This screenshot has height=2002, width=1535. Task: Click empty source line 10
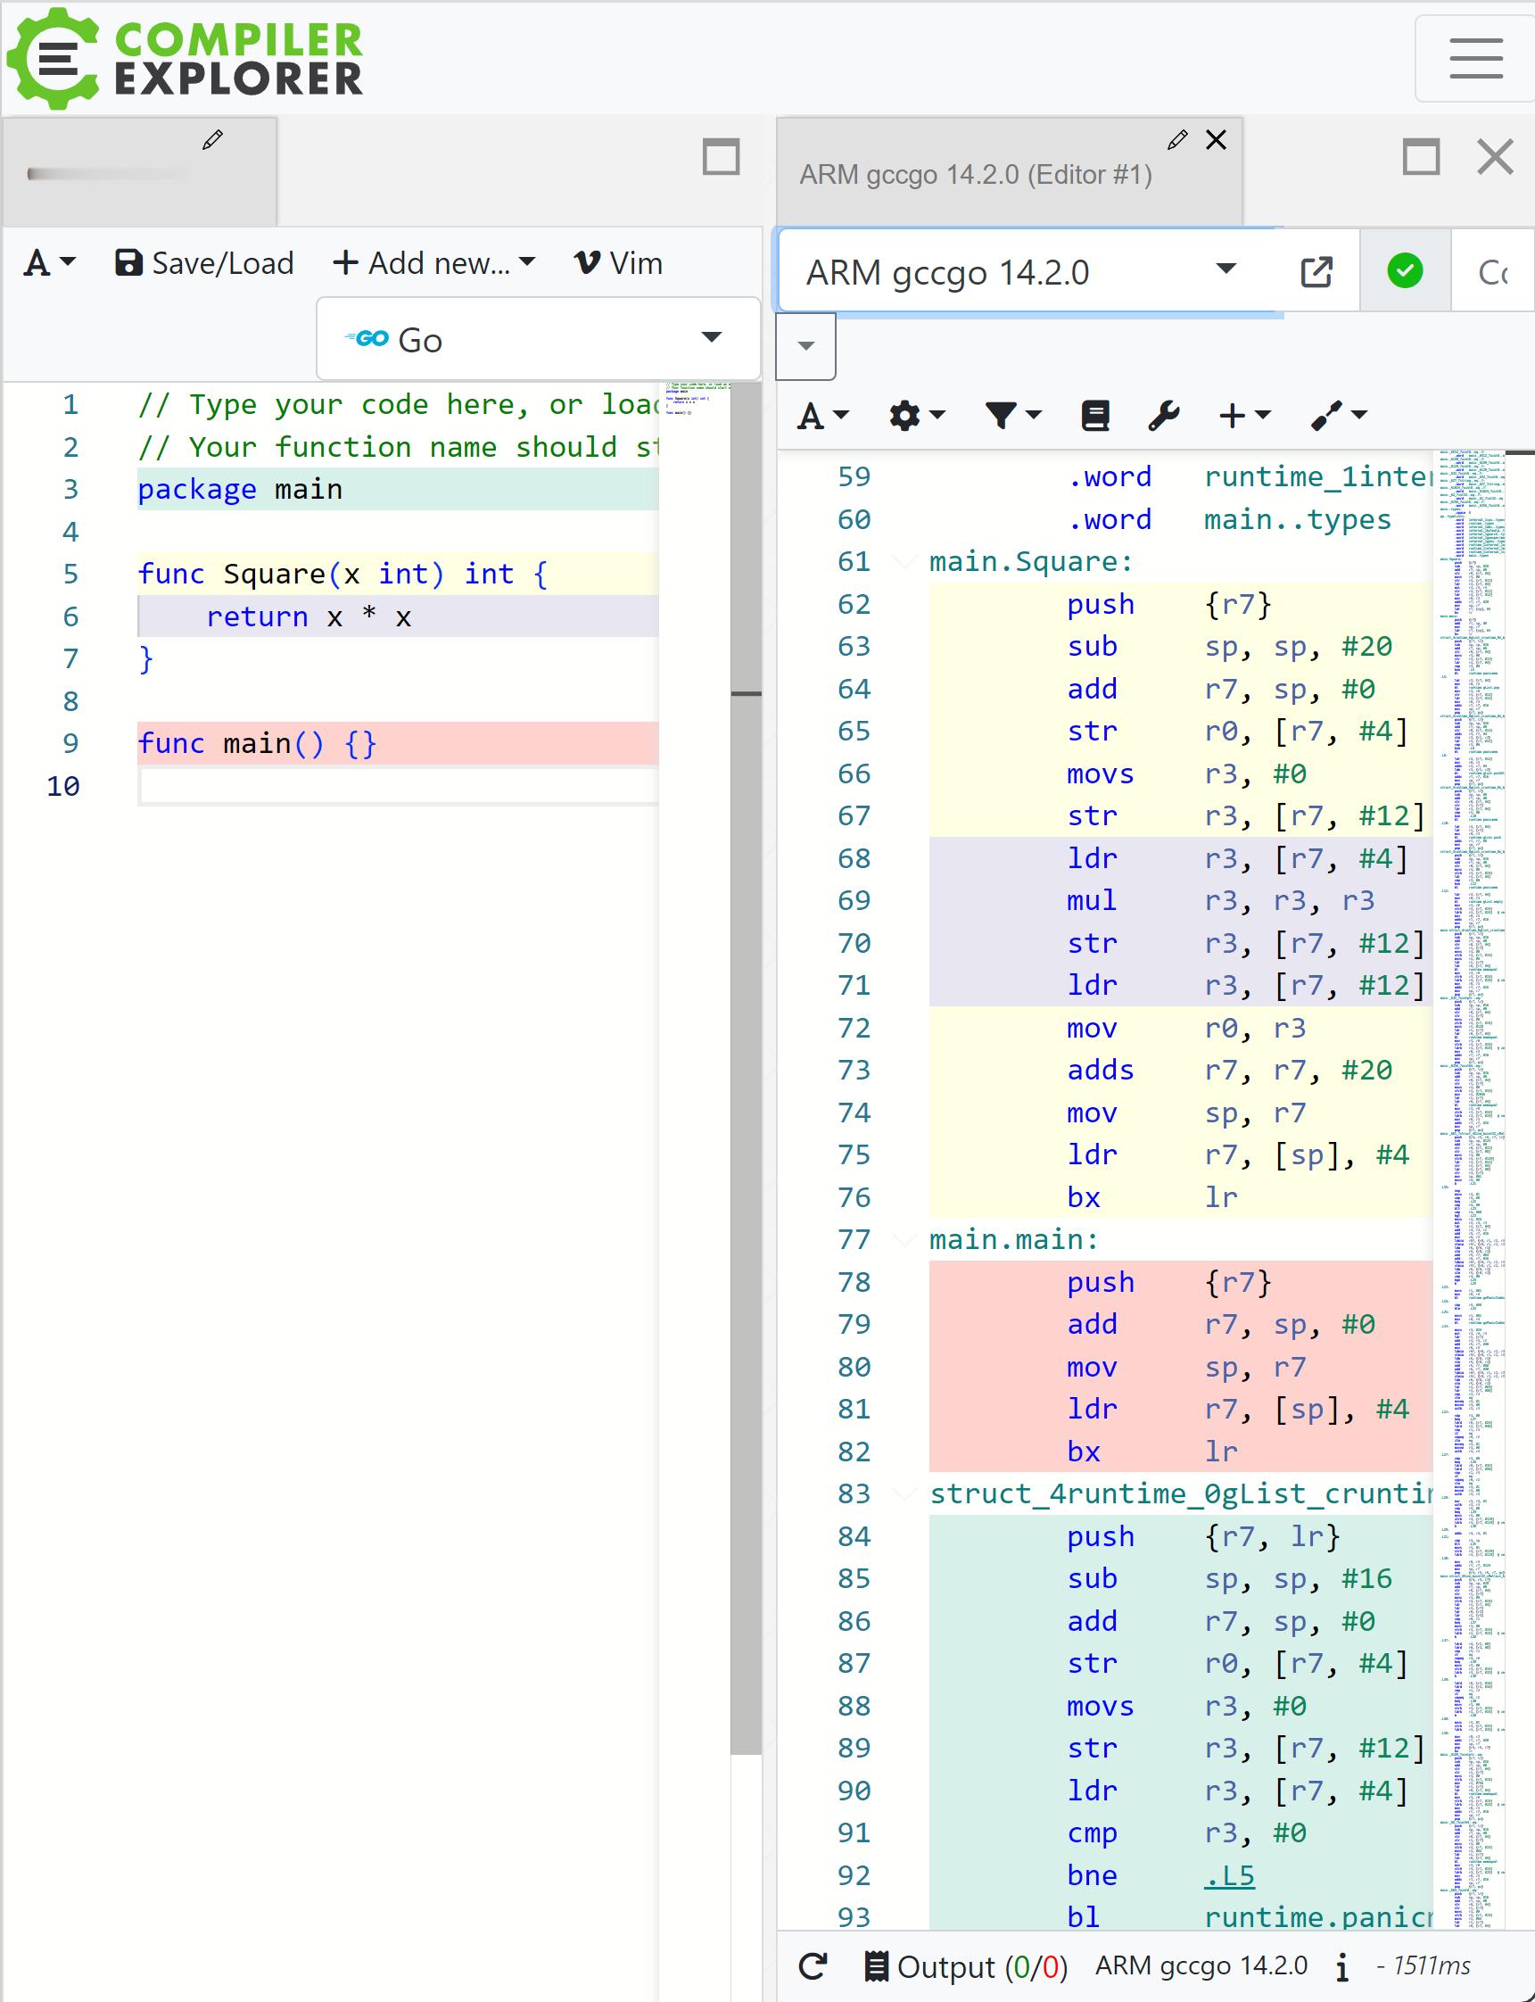pos(398,786)
